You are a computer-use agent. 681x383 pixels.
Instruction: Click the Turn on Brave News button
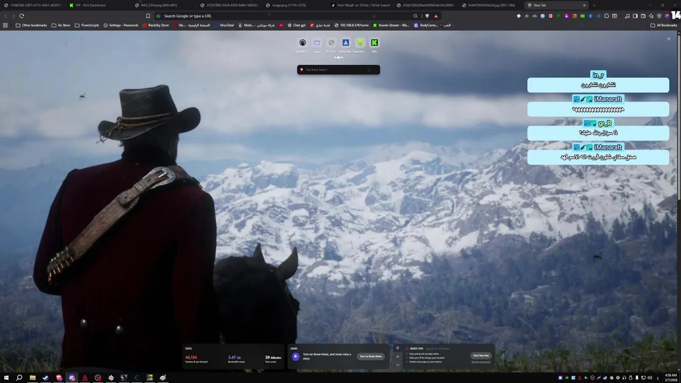[370, 356]
